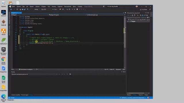The image size is (184, 103).
Task: Open the Тест menu
Action: [x=49, y=7]
